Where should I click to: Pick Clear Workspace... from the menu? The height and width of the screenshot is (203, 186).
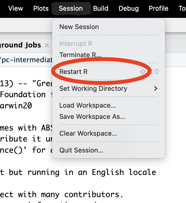(x=88, y=133)
